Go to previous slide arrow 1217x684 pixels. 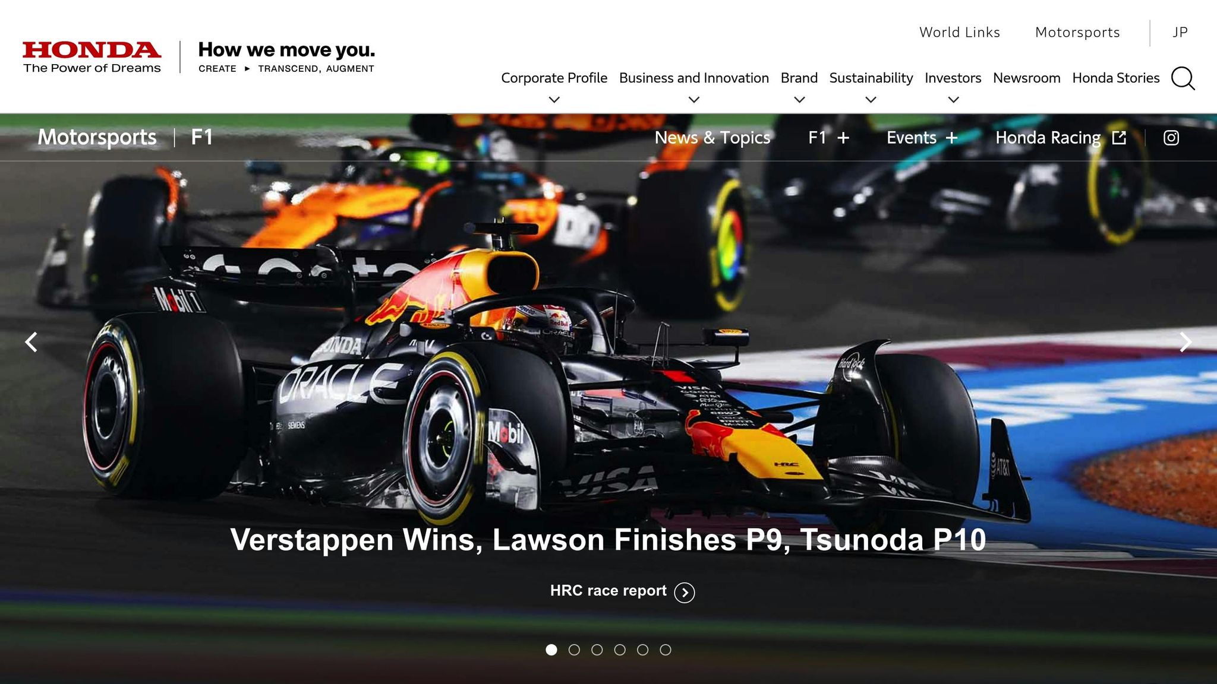click(x=31, y=342)
